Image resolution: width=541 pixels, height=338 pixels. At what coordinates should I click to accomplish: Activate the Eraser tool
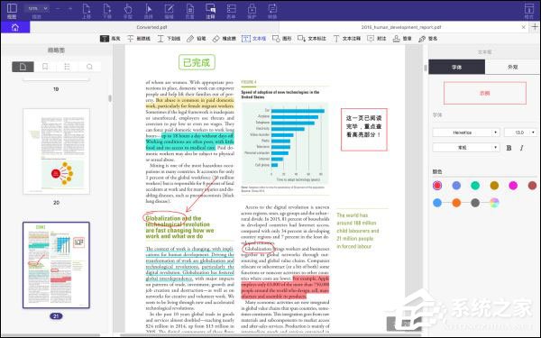(224, 39)
